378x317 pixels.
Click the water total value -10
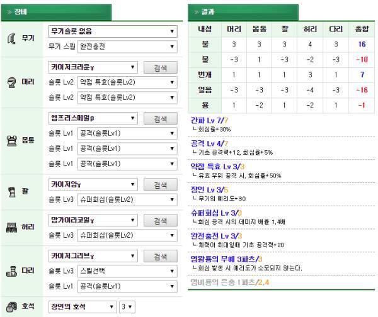pos(362,60)
